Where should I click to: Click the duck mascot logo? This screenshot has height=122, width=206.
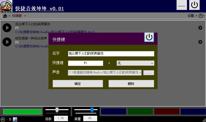point(6,6)
